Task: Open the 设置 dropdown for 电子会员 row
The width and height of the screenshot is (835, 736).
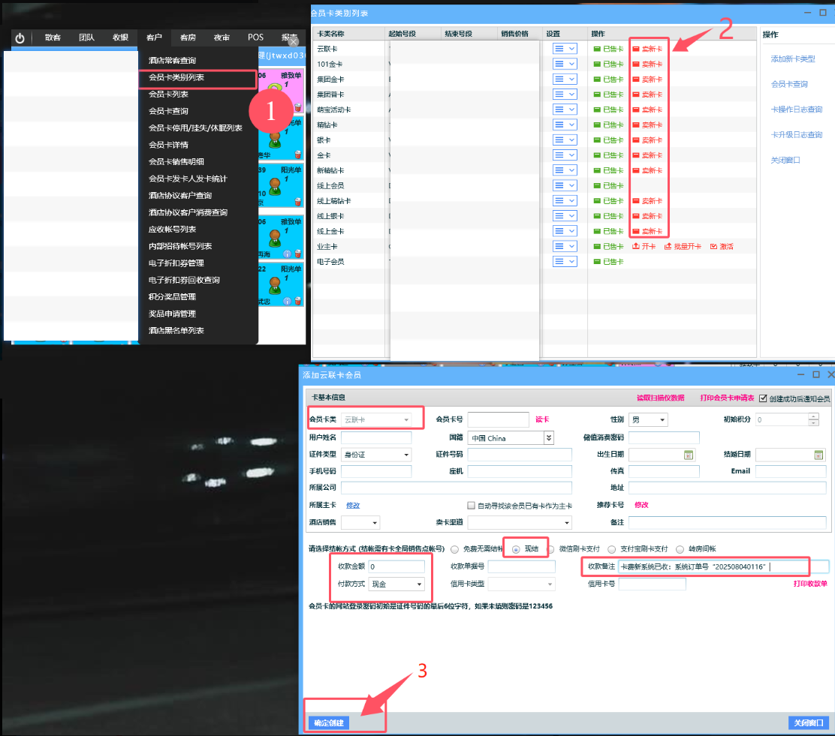Action: click(565, 261)
